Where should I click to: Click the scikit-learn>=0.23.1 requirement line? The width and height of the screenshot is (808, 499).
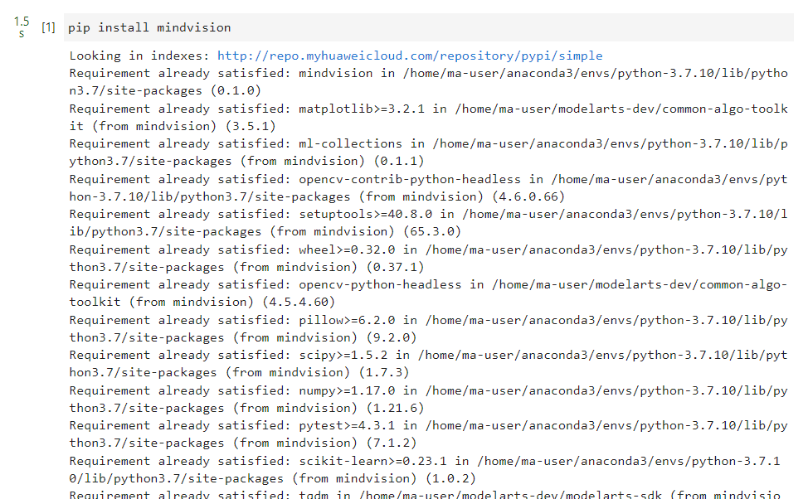[x=425, y=470]
